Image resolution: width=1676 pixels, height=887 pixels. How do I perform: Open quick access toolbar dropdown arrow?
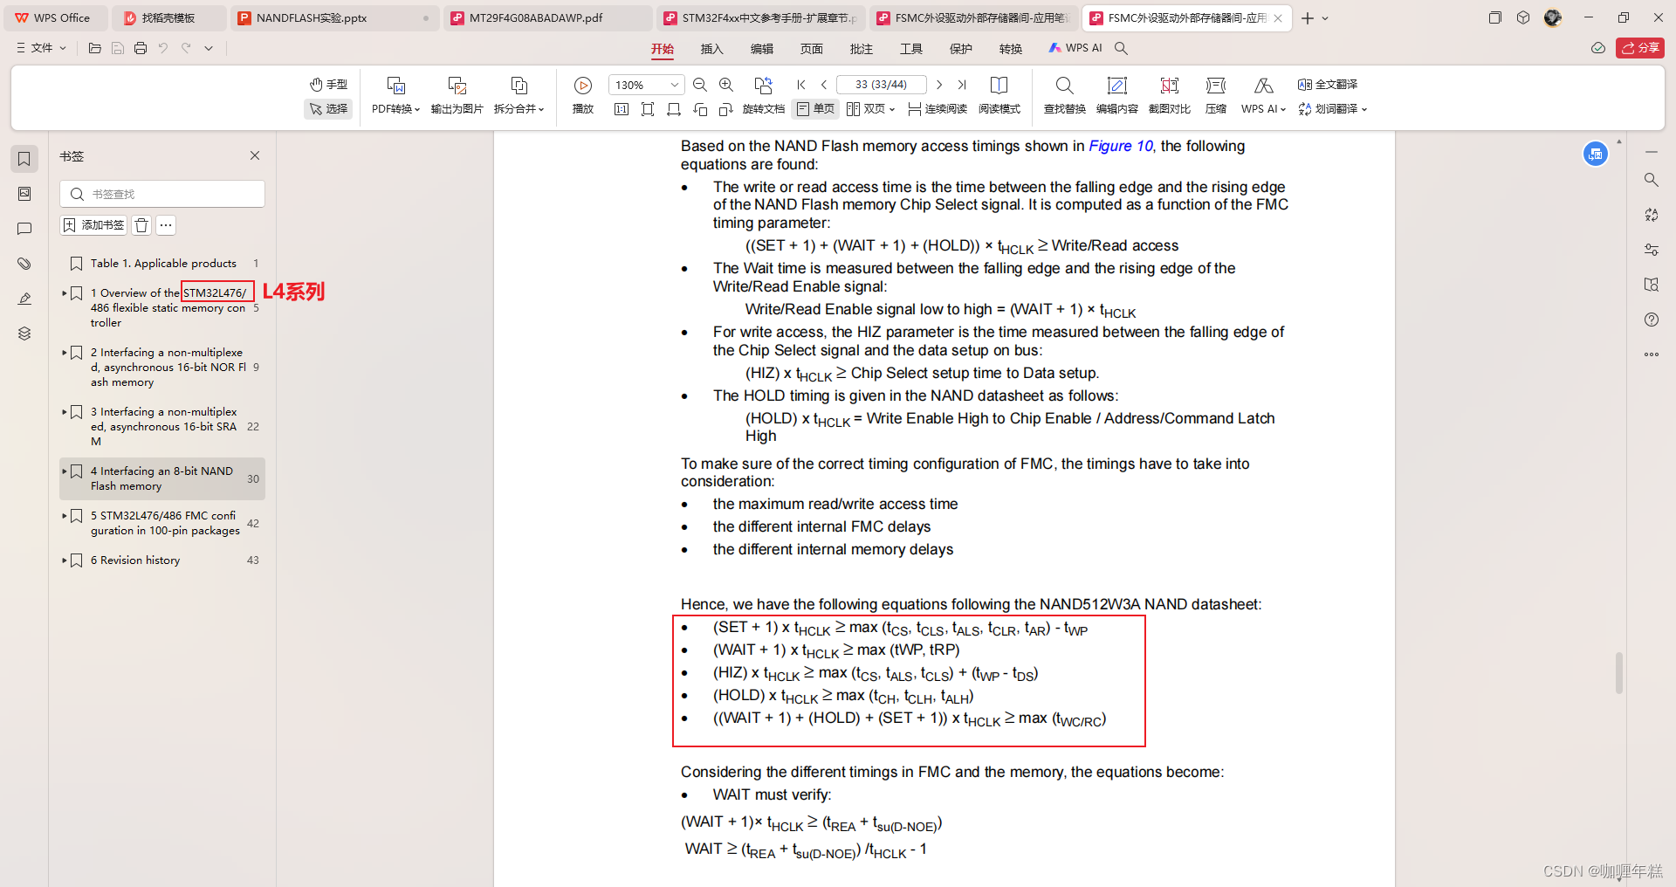pos(209,48)
